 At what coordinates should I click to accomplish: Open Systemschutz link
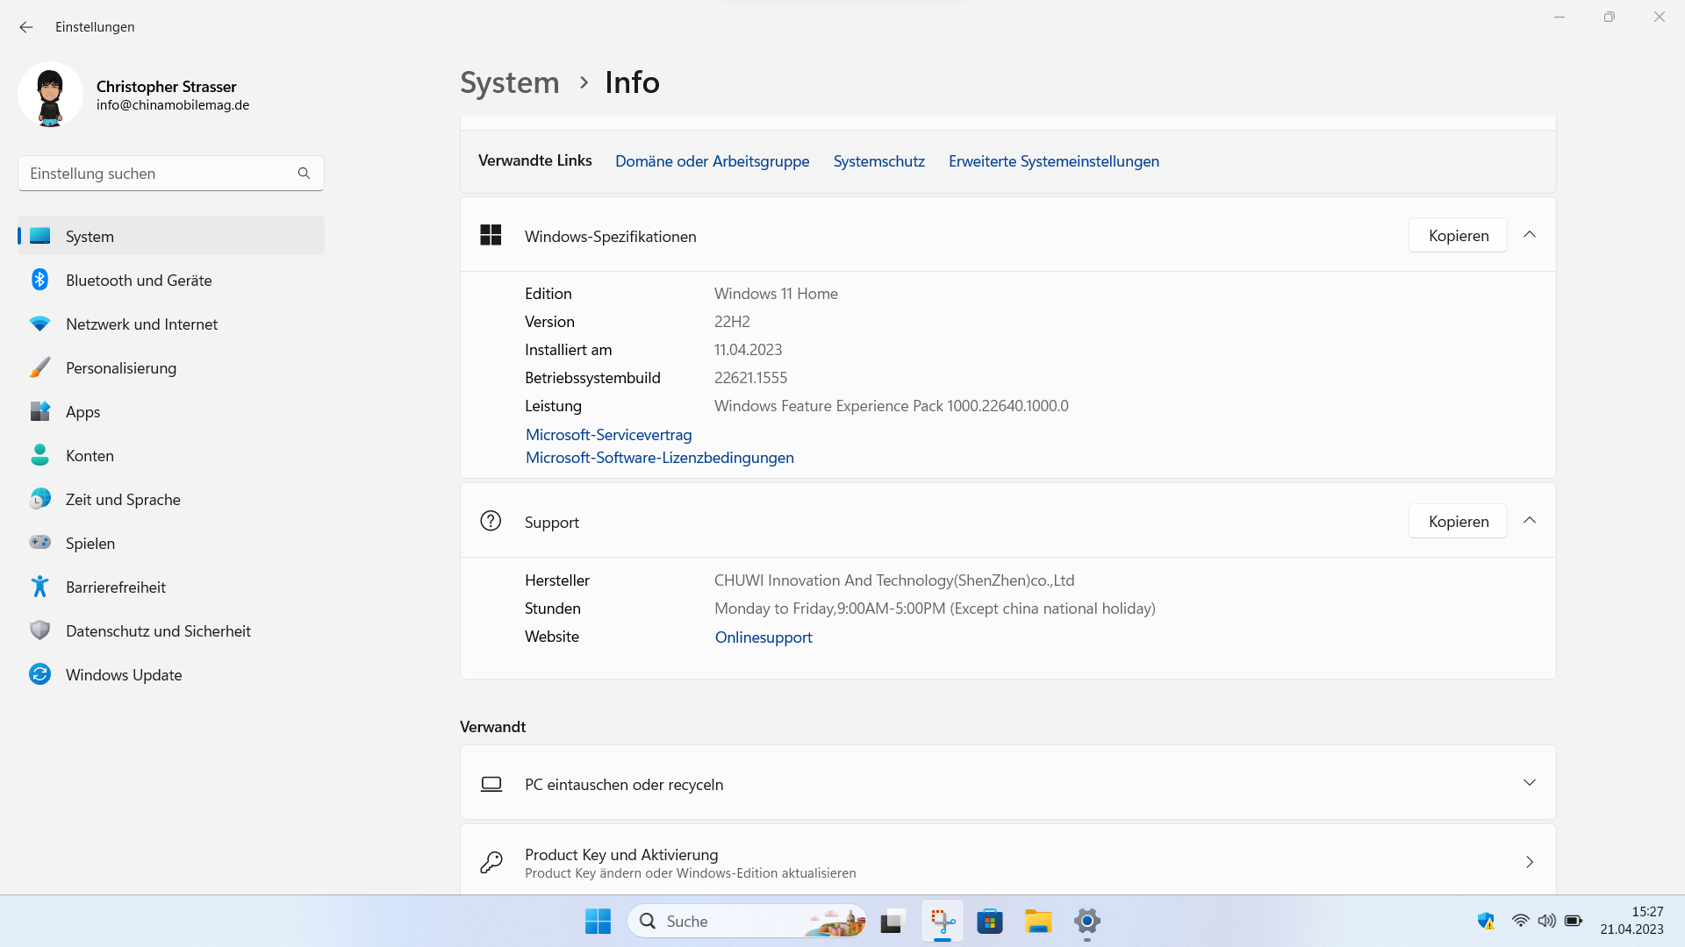pyautogui.click(x=878, y=161)
